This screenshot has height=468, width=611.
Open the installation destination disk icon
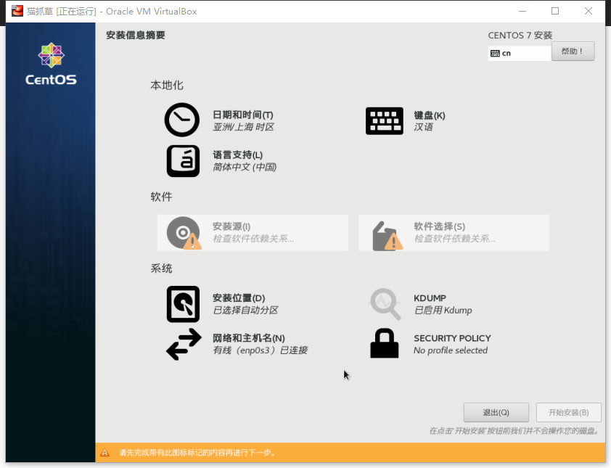click(183, 304)
